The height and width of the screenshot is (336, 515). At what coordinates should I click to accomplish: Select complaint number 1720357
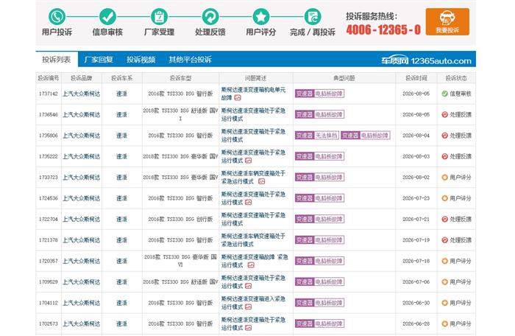click(x=49, y=261)
